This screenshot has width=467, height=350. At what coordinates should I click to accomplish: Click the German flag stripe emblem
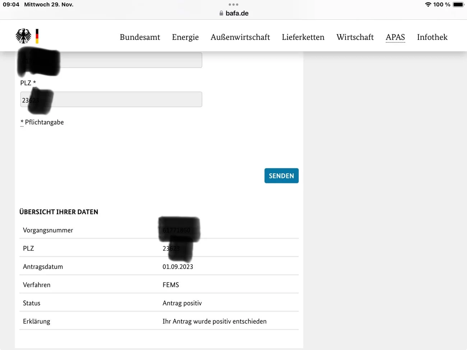pyautogui.click(x=37, y=36)
